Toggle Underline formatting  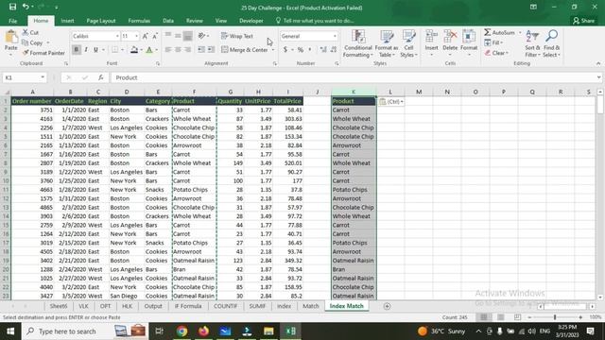(95, 50)
